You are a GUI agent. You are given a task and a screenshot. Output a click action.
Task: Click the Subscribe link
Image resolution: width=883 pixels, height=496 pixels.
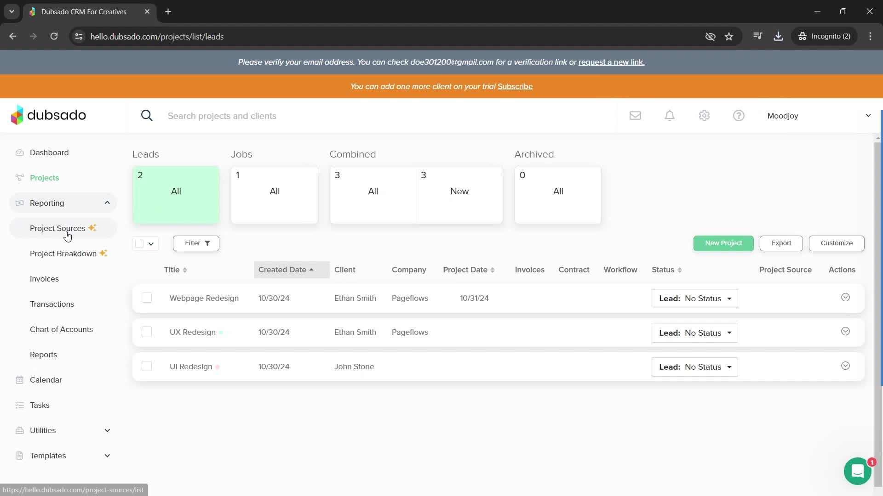point(515,86)
